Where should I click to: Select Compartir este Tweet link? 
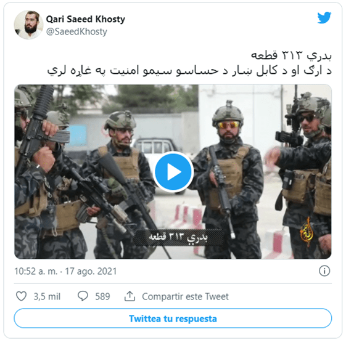click(185, 296)
